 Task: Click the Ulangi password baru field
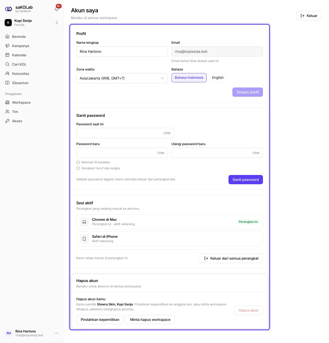[217, 153]
